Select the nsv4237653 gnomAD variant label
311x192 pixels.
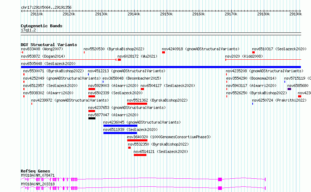127,108
